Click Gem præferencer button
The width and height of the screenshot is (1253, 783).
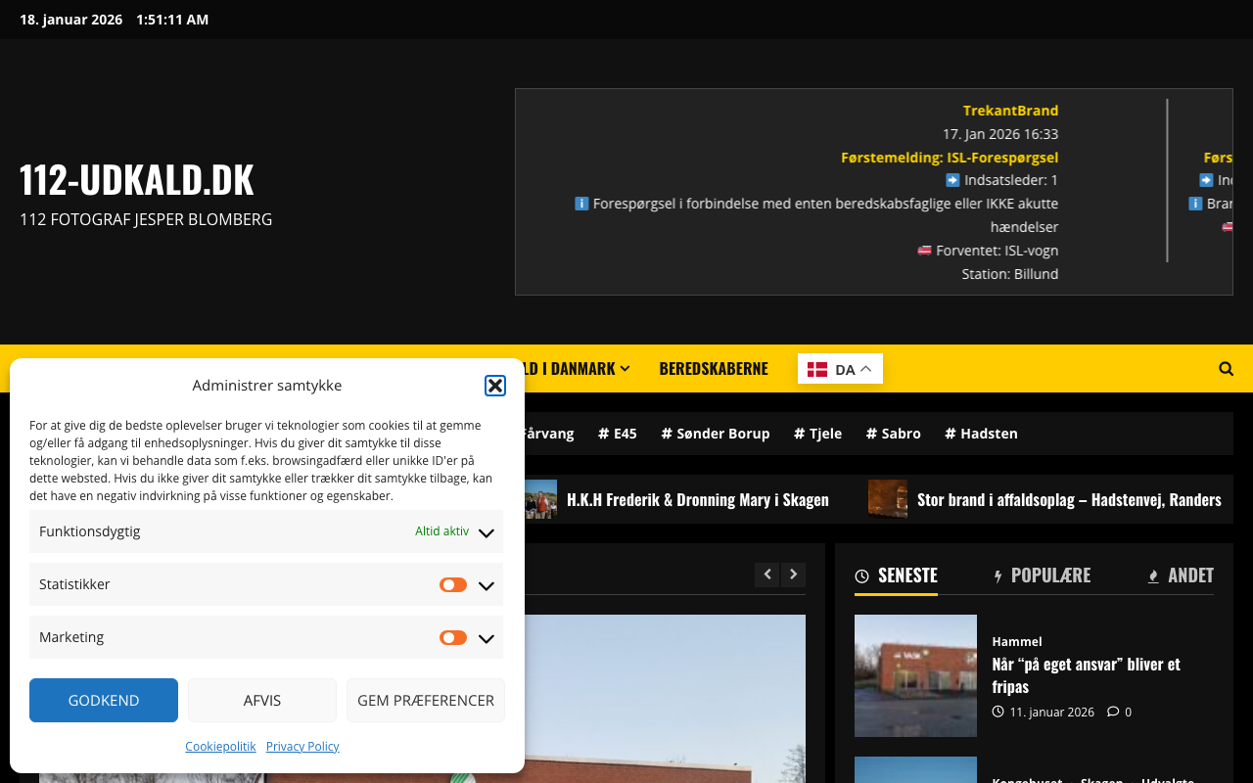pyautogui.click(x=426, y=701)
